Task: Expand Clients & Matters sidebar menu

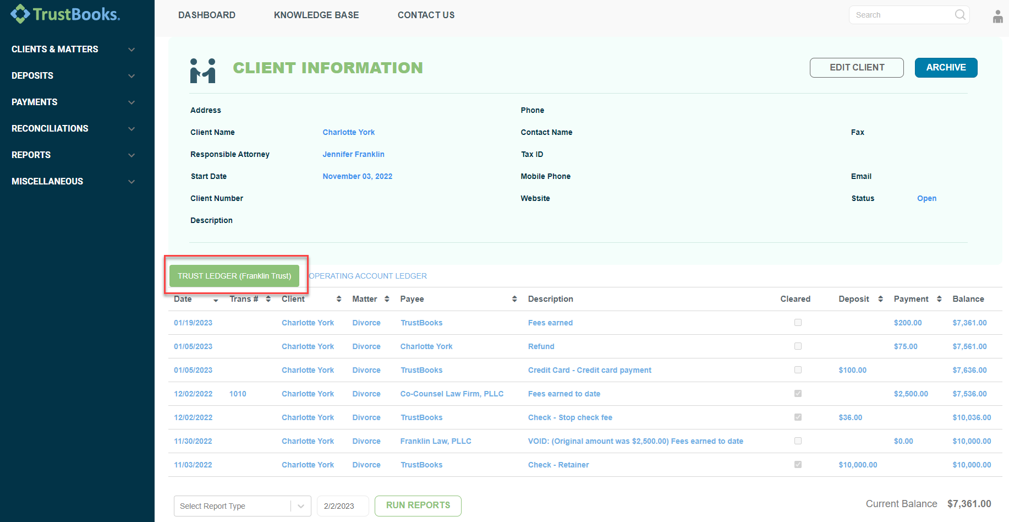Action: (x=74, y=50)
